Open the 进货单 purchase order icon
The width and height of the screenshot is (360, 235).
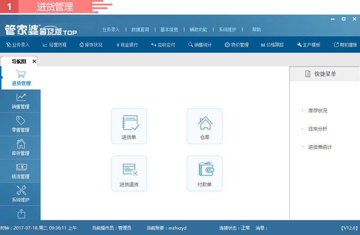(x=129, y=126)
